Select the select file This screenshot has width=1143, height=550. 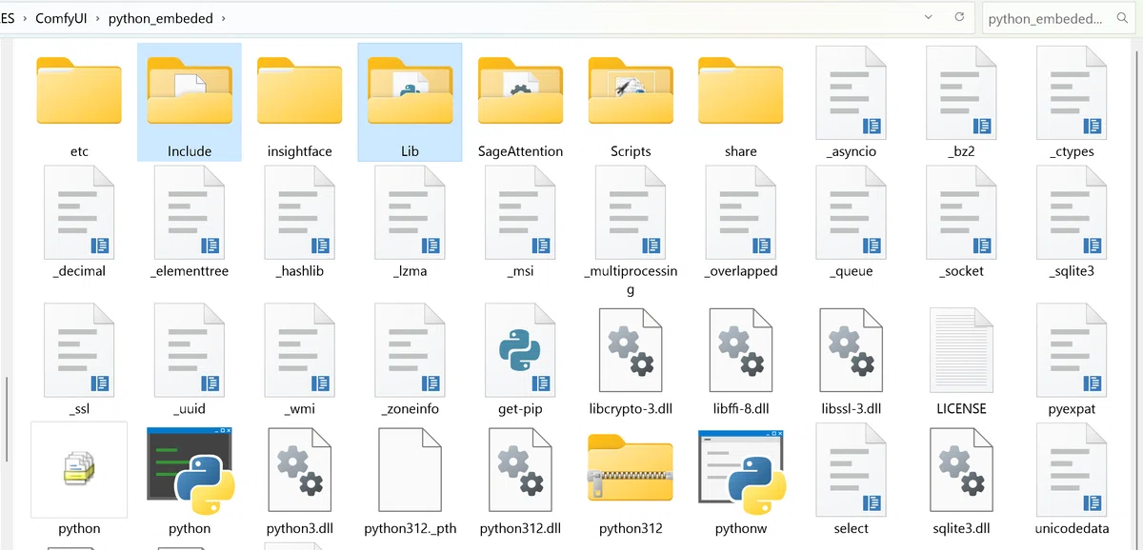coord(852,480)
